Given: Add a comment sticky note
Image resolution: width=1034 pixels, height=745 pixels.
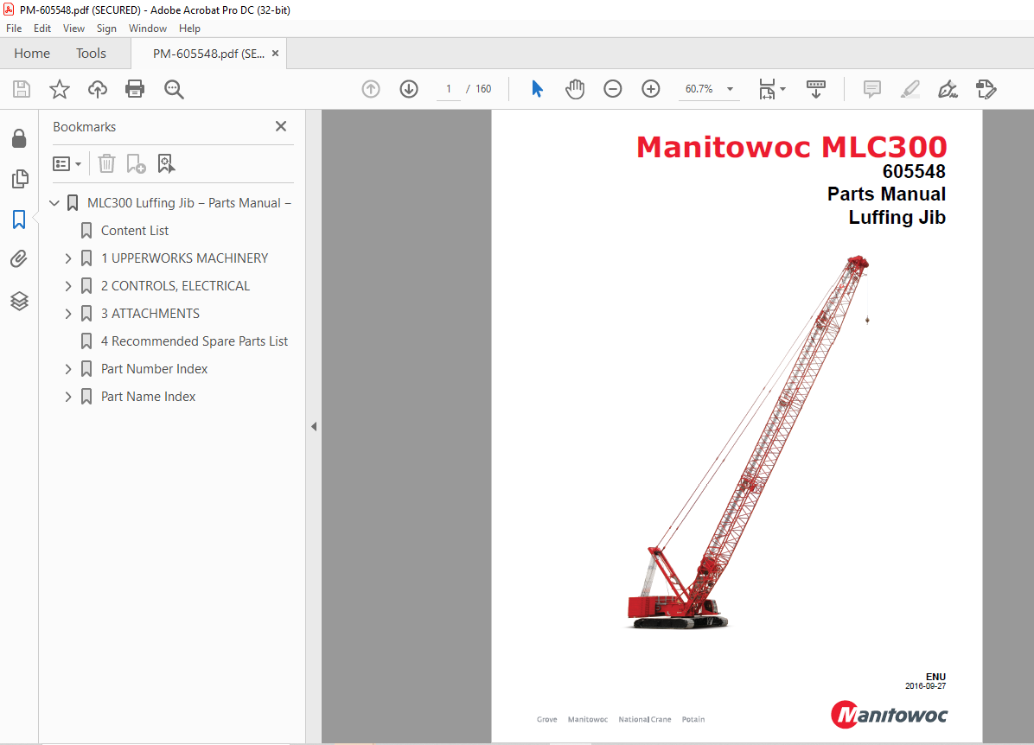Looking at the screenshot, I should pyautogui.click(x=871, y=89).
